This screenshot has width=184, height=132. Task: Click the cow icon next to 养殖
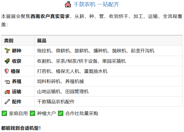coord(7,81)
